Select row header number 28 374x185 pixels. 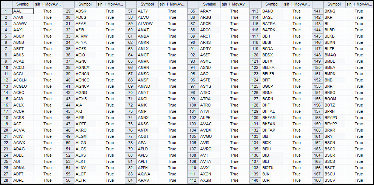click(x=6, y=180)
